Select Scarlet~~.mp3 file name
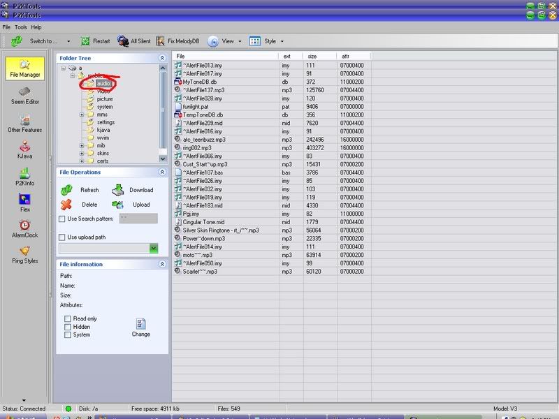The width and height of the screenshot is (559, 419). [x=200, y=272]
